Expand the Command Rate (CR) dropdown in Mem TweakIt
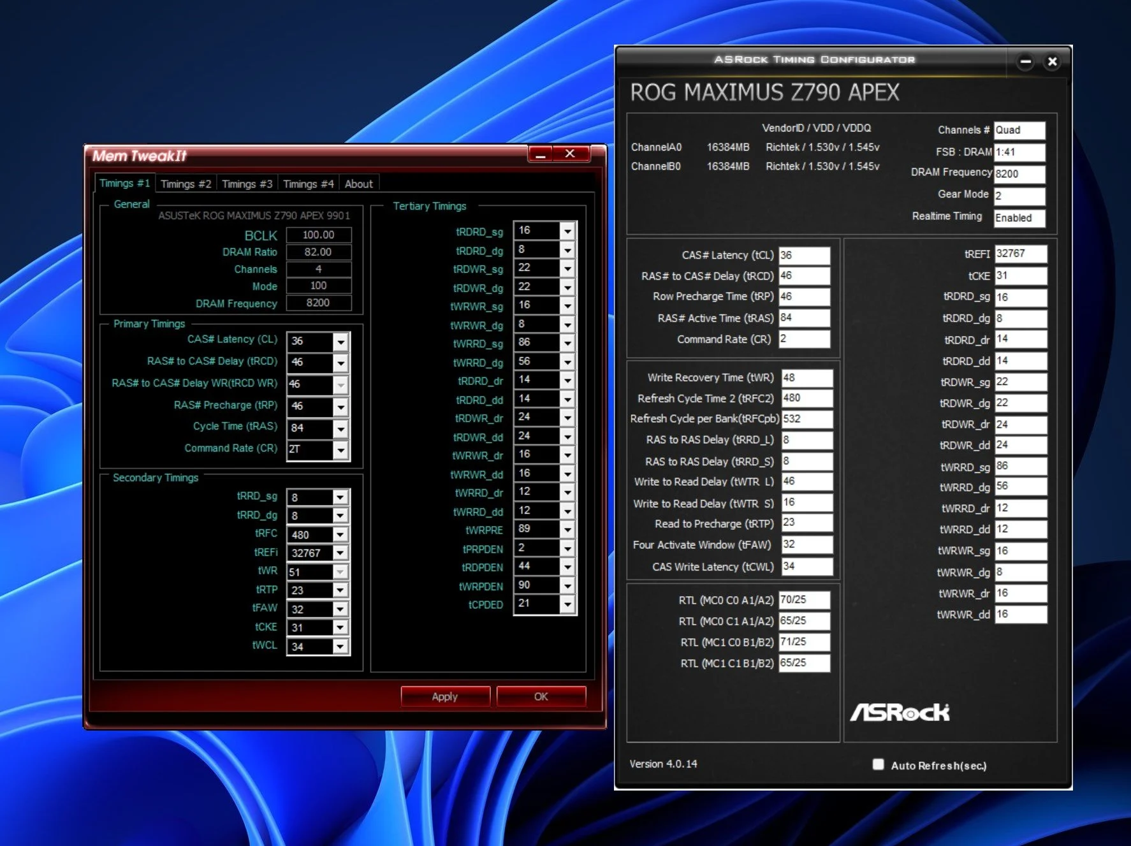Screen dimensions: 1131x846 click(341, 449)
